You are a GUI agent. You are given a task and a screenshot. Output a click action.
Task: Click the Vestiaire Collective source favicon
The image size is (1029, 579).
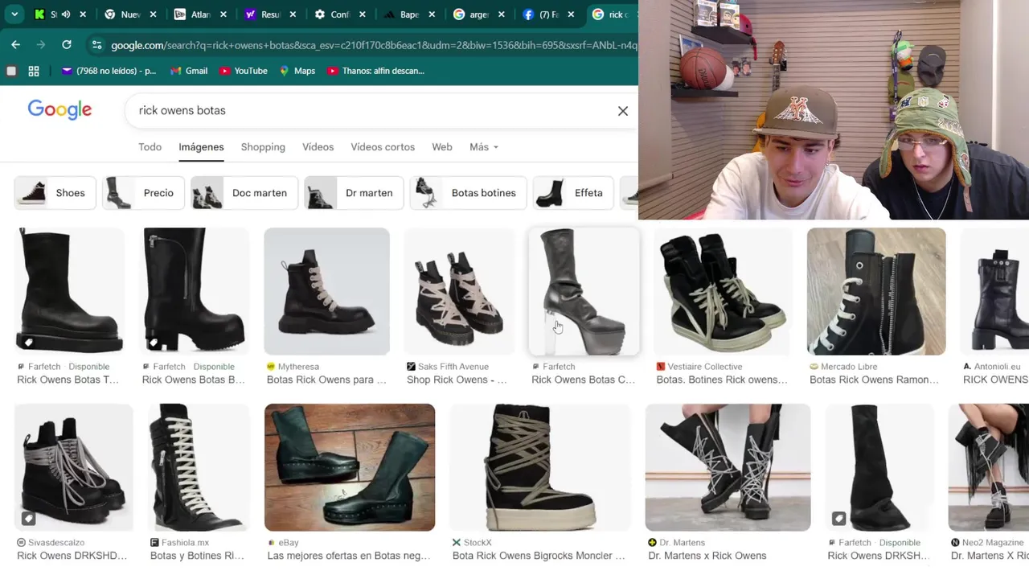[661, 367]
